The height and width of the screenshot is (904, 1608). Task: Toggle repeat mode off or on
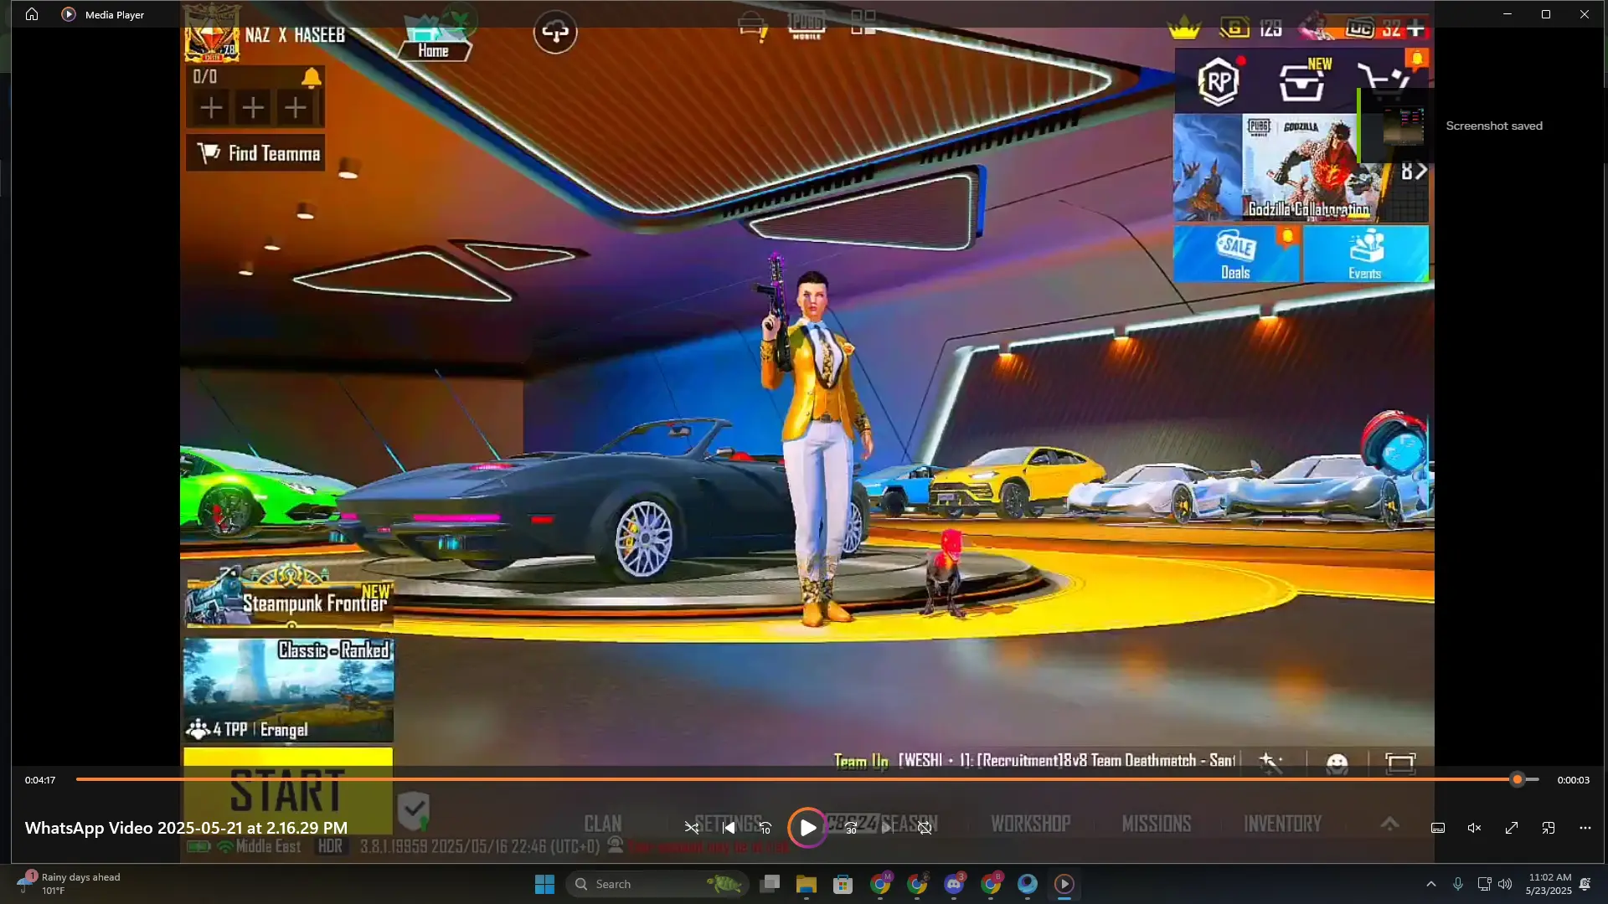[925, 828]
